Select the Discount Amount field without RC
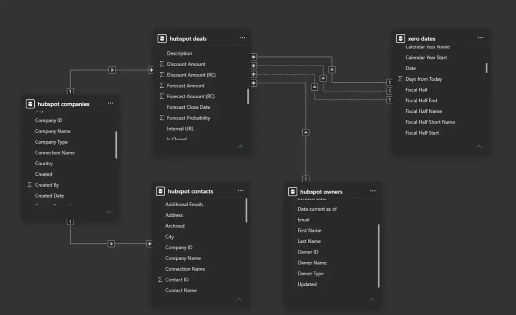This screenshot has height=315, width=516. coord(186,64)
